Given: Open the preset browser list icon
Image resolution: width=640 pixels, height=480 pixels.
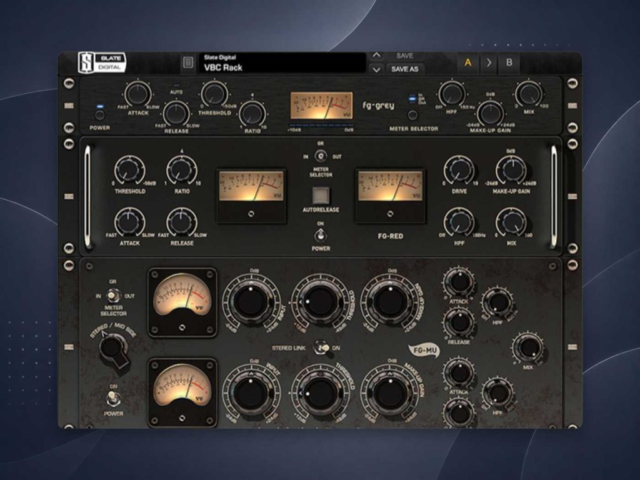Looking at the screenshot, I should (x=187, y=62).
